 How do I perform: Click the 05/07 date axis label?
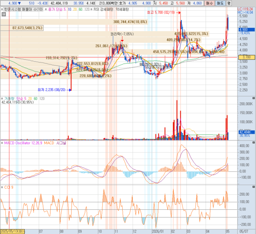(x=244, y=232)
